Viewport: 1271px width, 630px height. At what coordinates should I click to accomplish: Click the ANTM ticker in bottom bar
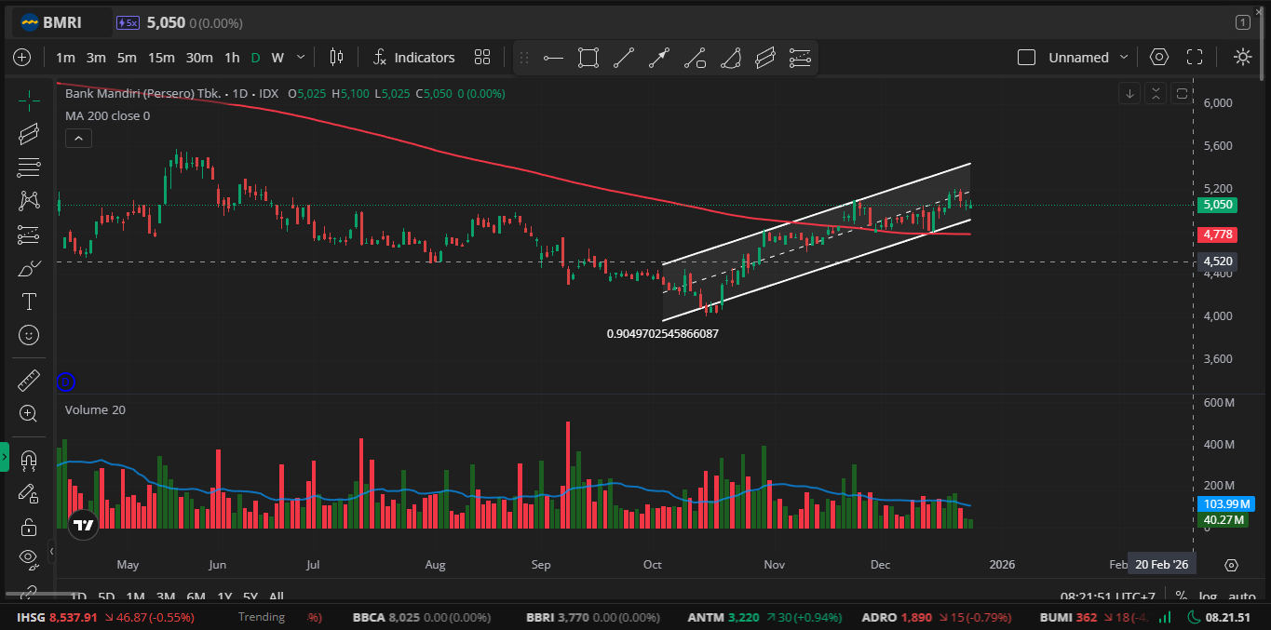click(765, 617)
